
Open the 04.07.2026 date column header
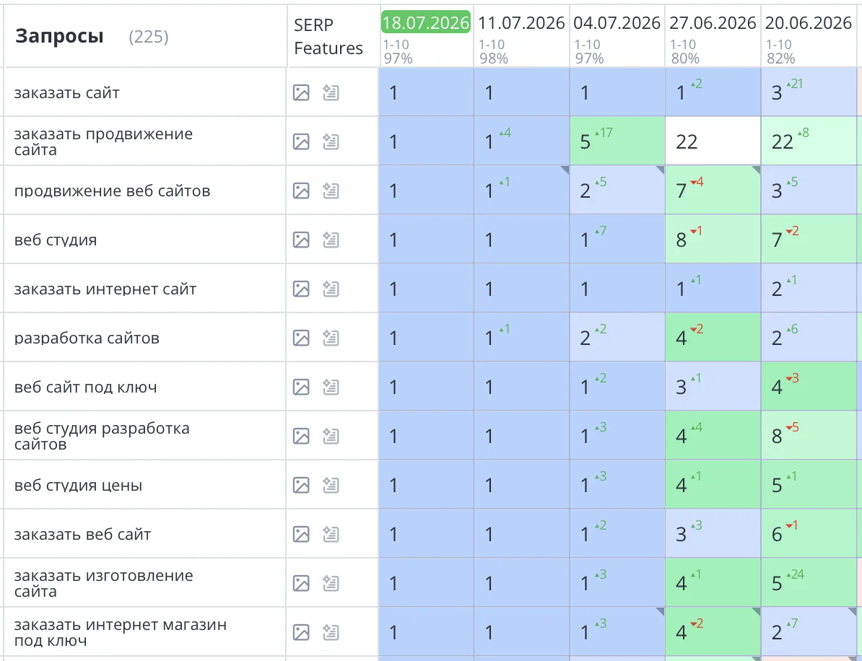[617, 23]
